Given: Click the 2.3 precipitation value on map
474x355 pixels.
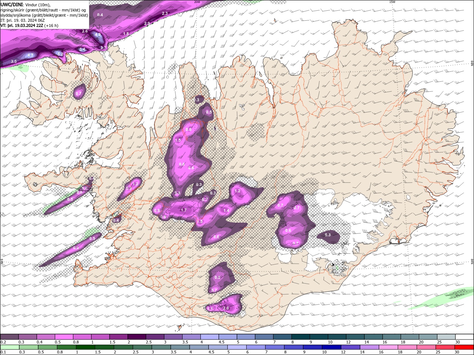Looking at the screenshot, I should (165, 13).
